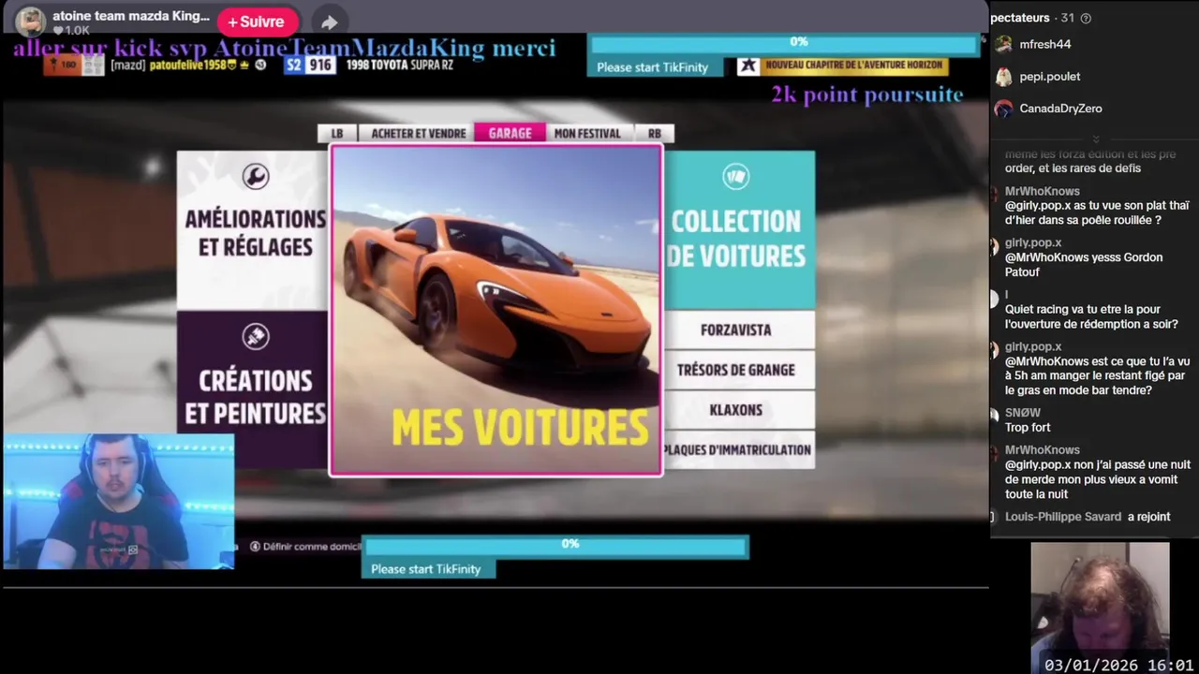Click the wrench icon on Améliorations tile
1199x674 pixels.
255,176
